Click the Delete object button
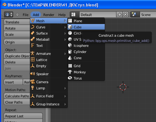This screenshot has width=156, height=122. (17, 62)
